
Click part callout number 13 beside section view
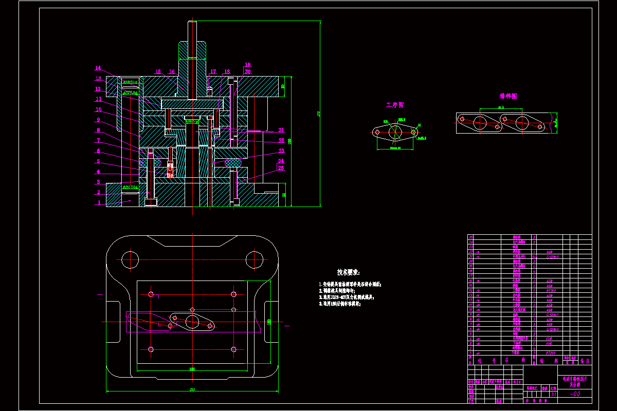98,79
